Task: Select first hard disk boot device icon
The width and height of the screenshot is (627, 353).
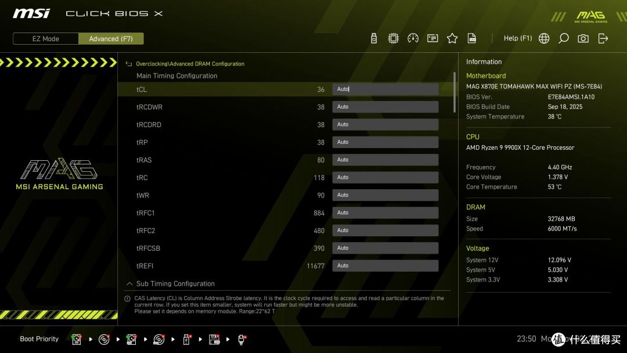Action: [x=77, y=340]
